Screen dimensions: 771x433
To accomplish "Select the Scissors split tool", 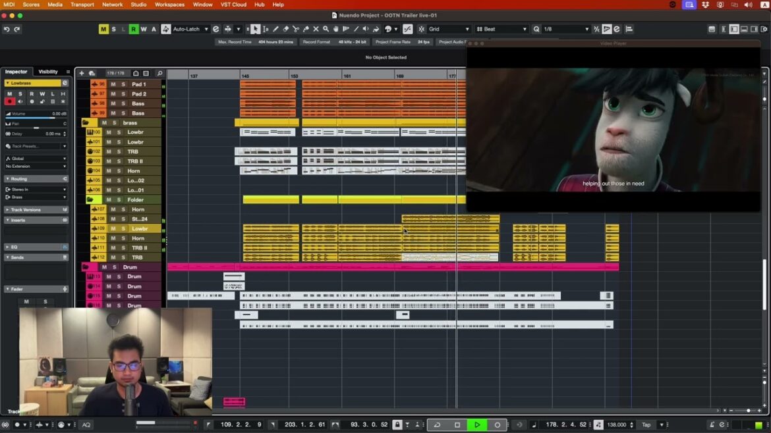I will pyautogui.click(x=296, y=29).
